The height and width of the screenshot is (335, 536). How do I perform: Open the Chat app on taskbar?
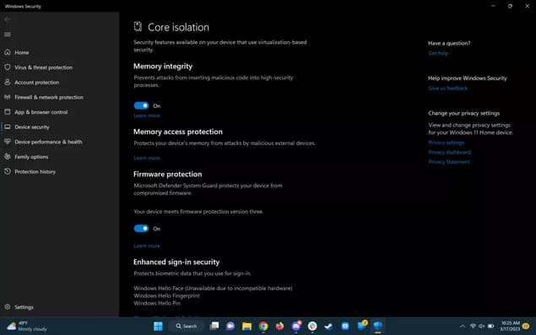[230, 326]
